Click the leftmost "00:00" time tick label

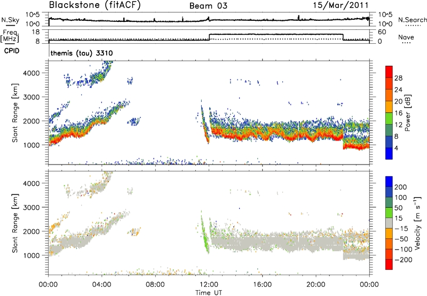(x=48, y=285)
